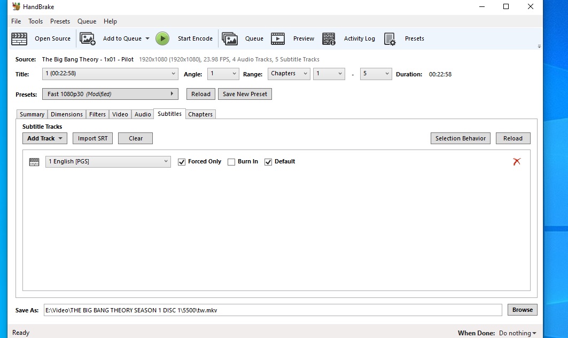Screen dimensions: 568x338
Task: Uncheck the Default subtitle checkbox
Action: pos(268,162)
